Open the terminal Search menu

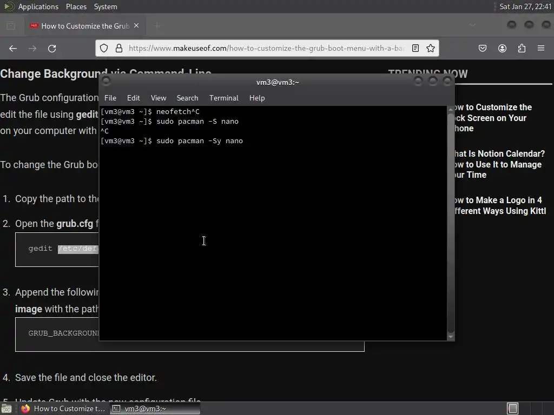point(187,98)
